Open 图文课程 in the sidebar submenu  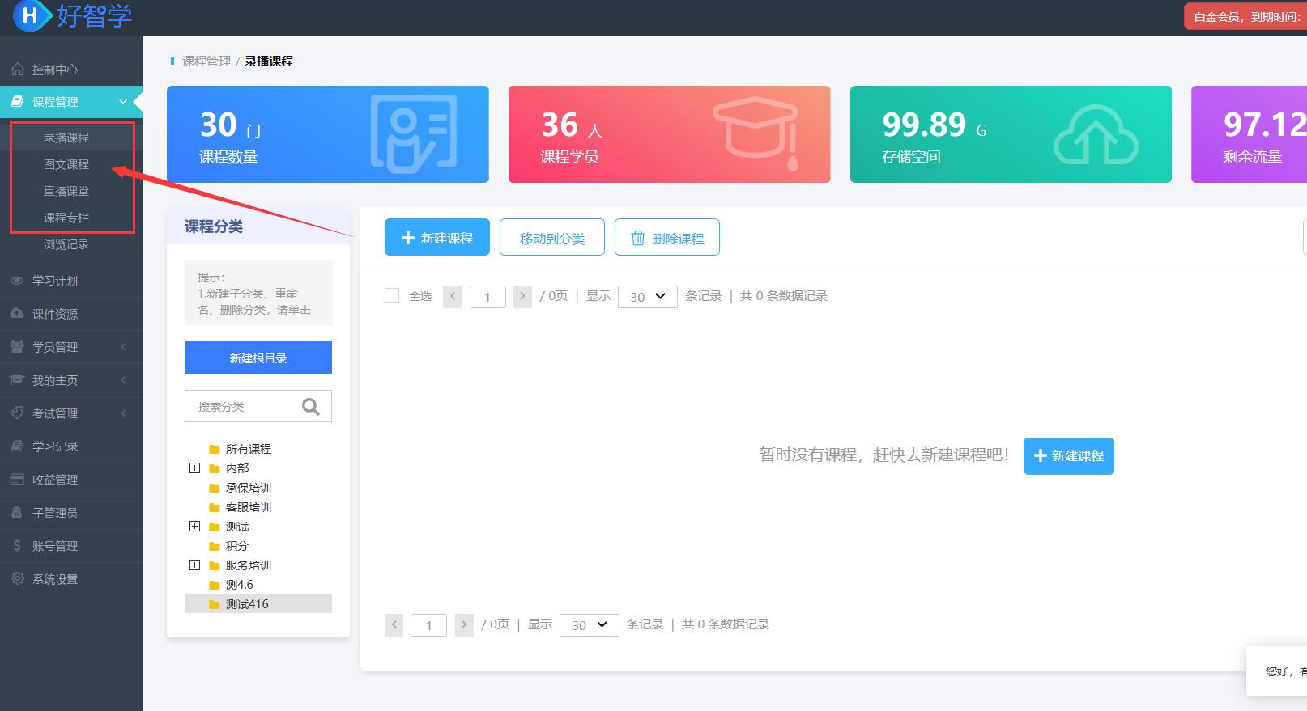[66, 164]
